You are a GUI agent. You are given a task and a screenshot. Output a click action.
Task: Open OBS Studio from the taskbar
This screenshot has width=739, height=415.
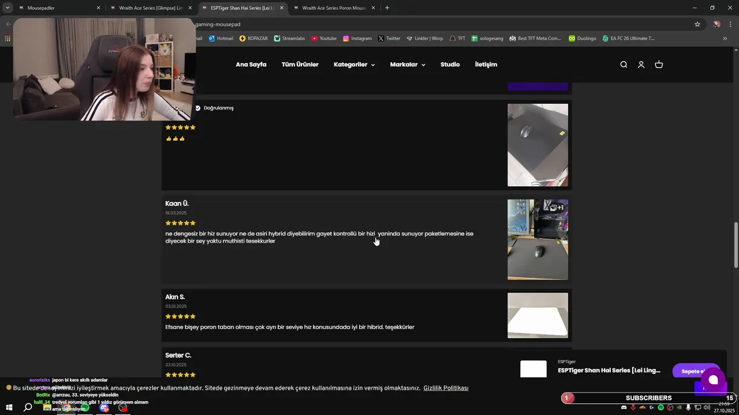point(123,408)
